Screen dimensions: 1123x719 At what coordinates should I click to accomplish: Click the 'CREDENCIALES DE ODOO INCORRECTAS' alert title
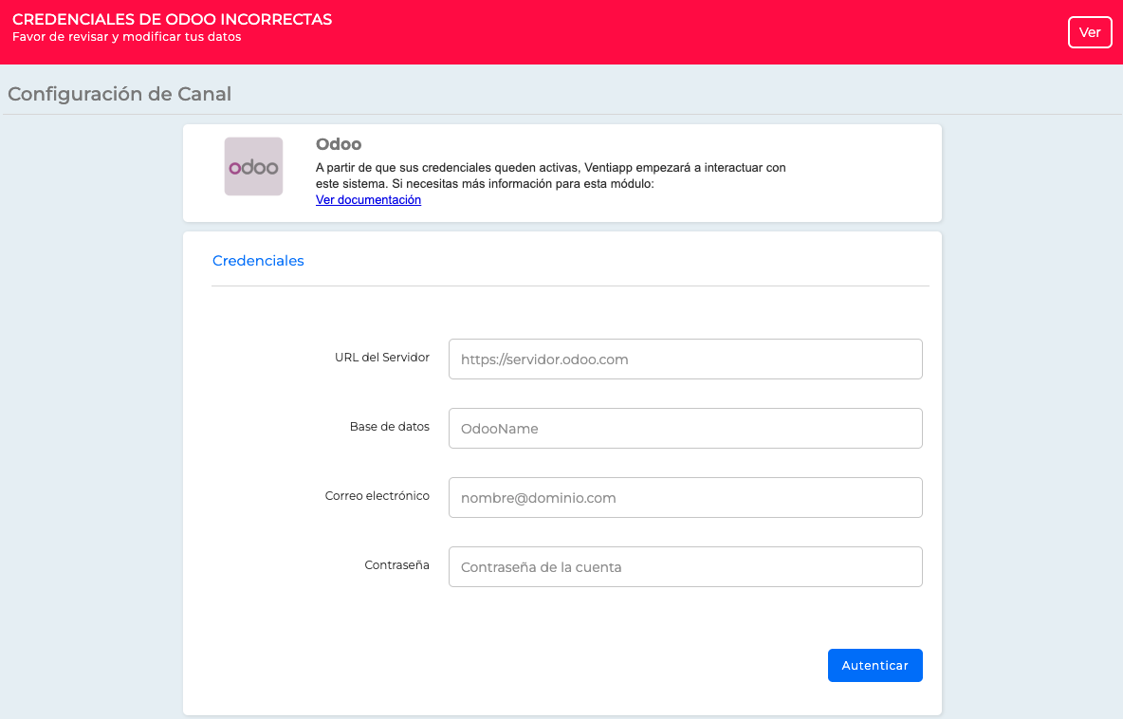click(172, 19)
